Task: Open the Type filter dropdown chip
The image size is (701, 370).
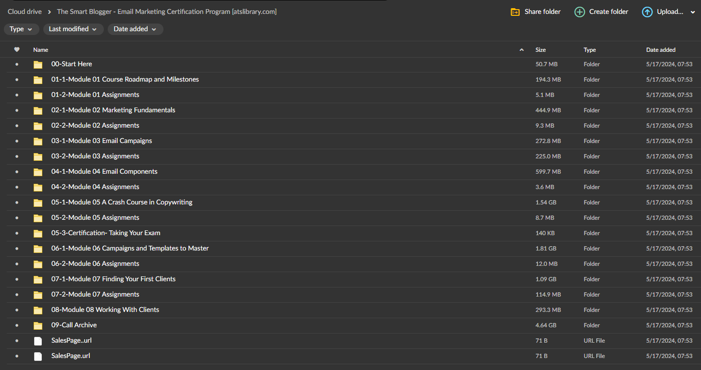Action: (x=22, y=29)
